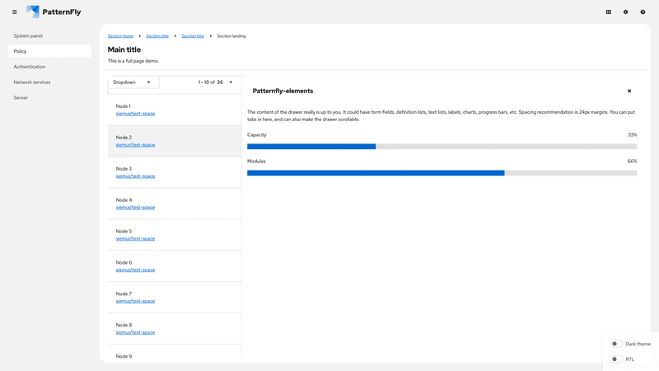Click the PatternFly logo
659x371 pixels.
click(x=54, y=12)
